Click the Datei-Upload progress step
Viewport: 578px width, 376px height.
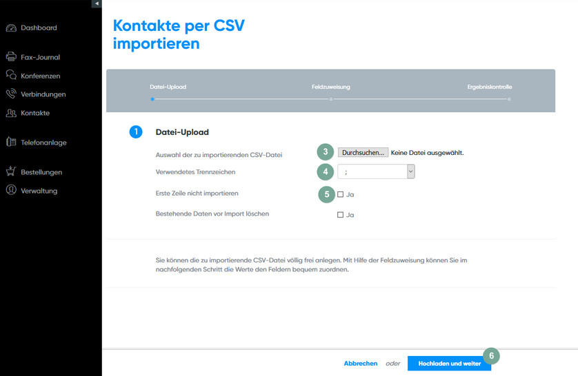coord(168,87)
